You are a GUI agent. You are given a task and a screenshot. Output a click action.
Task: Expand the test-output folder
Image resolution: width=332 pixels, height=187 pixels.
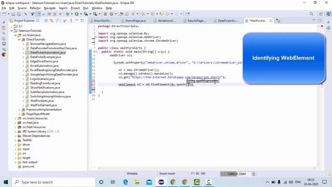click(x=16, y=162)
